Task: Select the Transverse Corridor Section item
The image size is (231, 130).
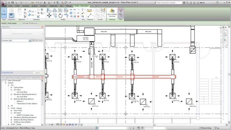Action: click(x=27, y=104)
